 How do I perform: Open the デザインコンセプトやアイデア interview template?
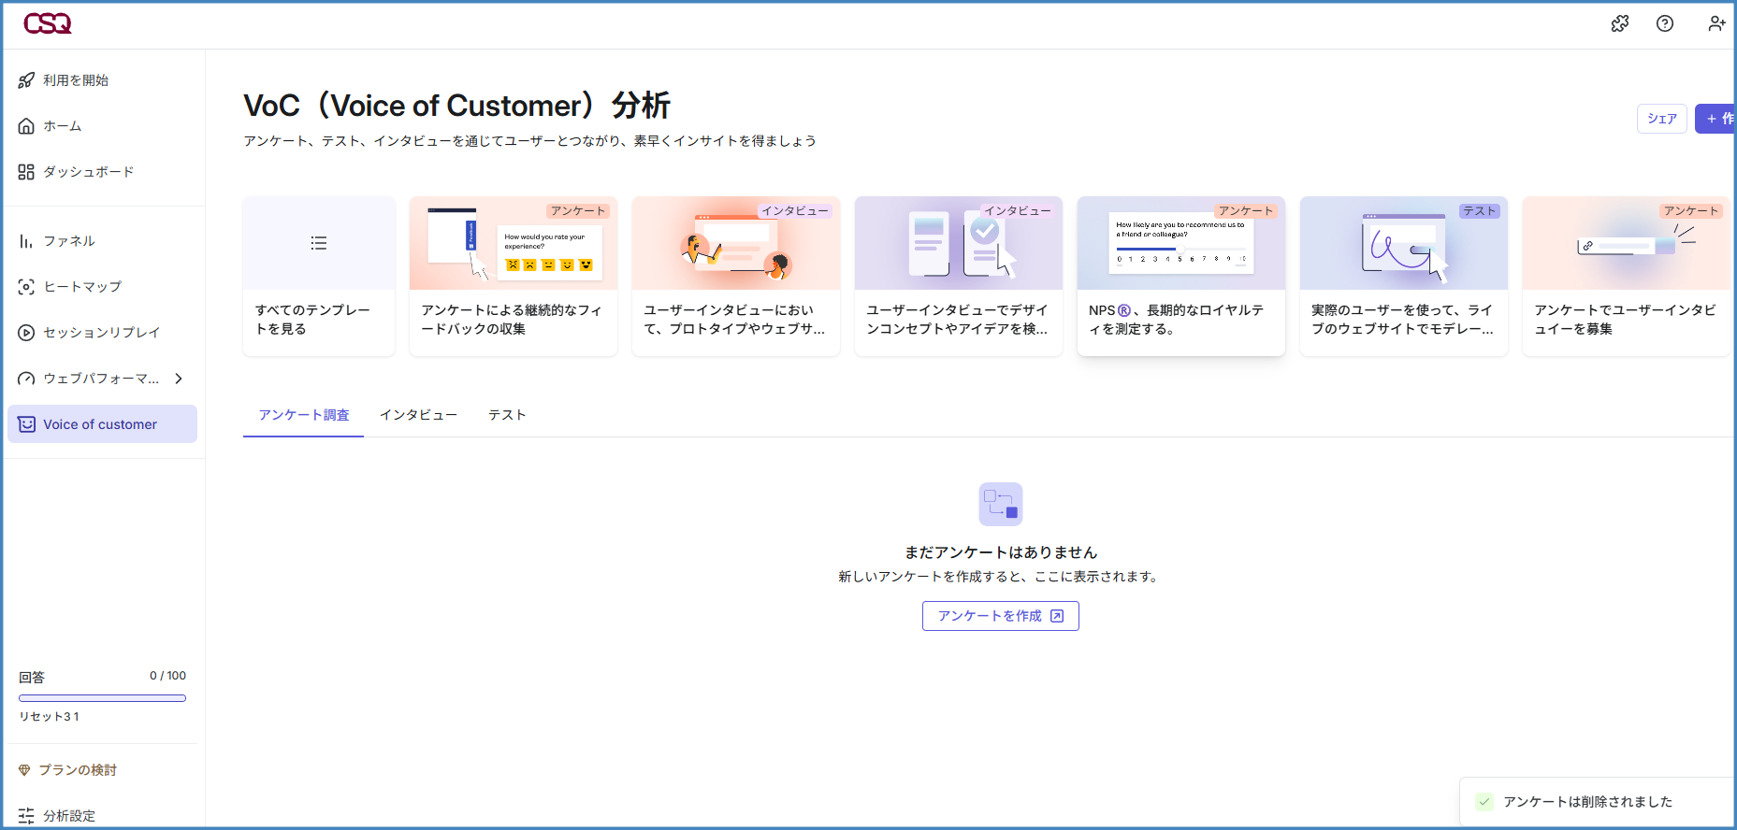click(x=959, y=276)
